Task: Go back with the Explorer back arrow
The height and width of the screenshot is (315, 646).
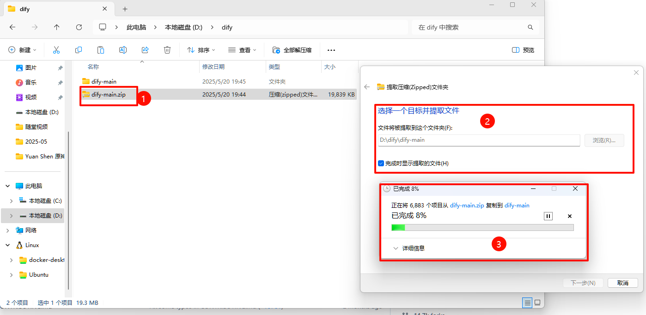Action: point(12,27)
